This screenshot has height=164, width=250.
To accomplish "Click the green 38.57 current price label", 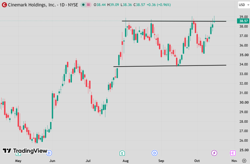I will point(243,21).
